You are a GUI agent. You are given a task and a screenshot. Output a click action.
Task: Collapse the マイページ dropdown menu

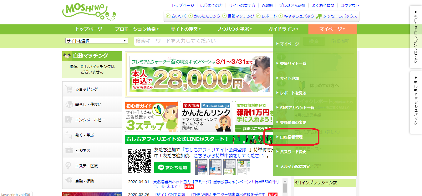pos(333,29)
